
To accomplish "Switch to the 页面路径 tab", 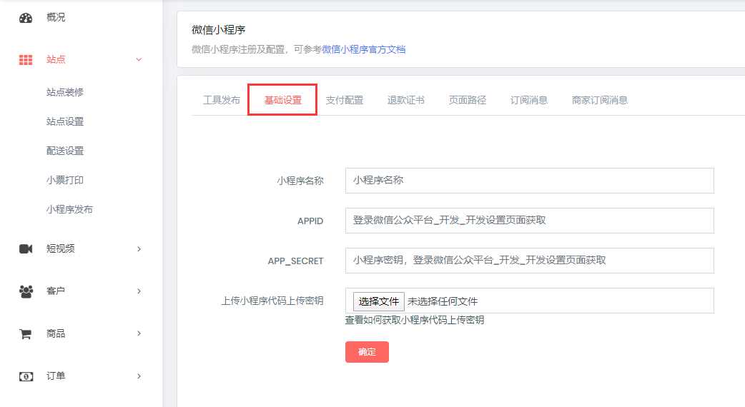I will click(468, 100).
